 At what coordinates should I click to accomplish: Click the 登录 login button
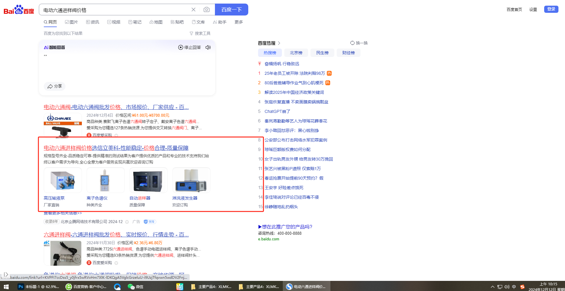coord(551,9)
